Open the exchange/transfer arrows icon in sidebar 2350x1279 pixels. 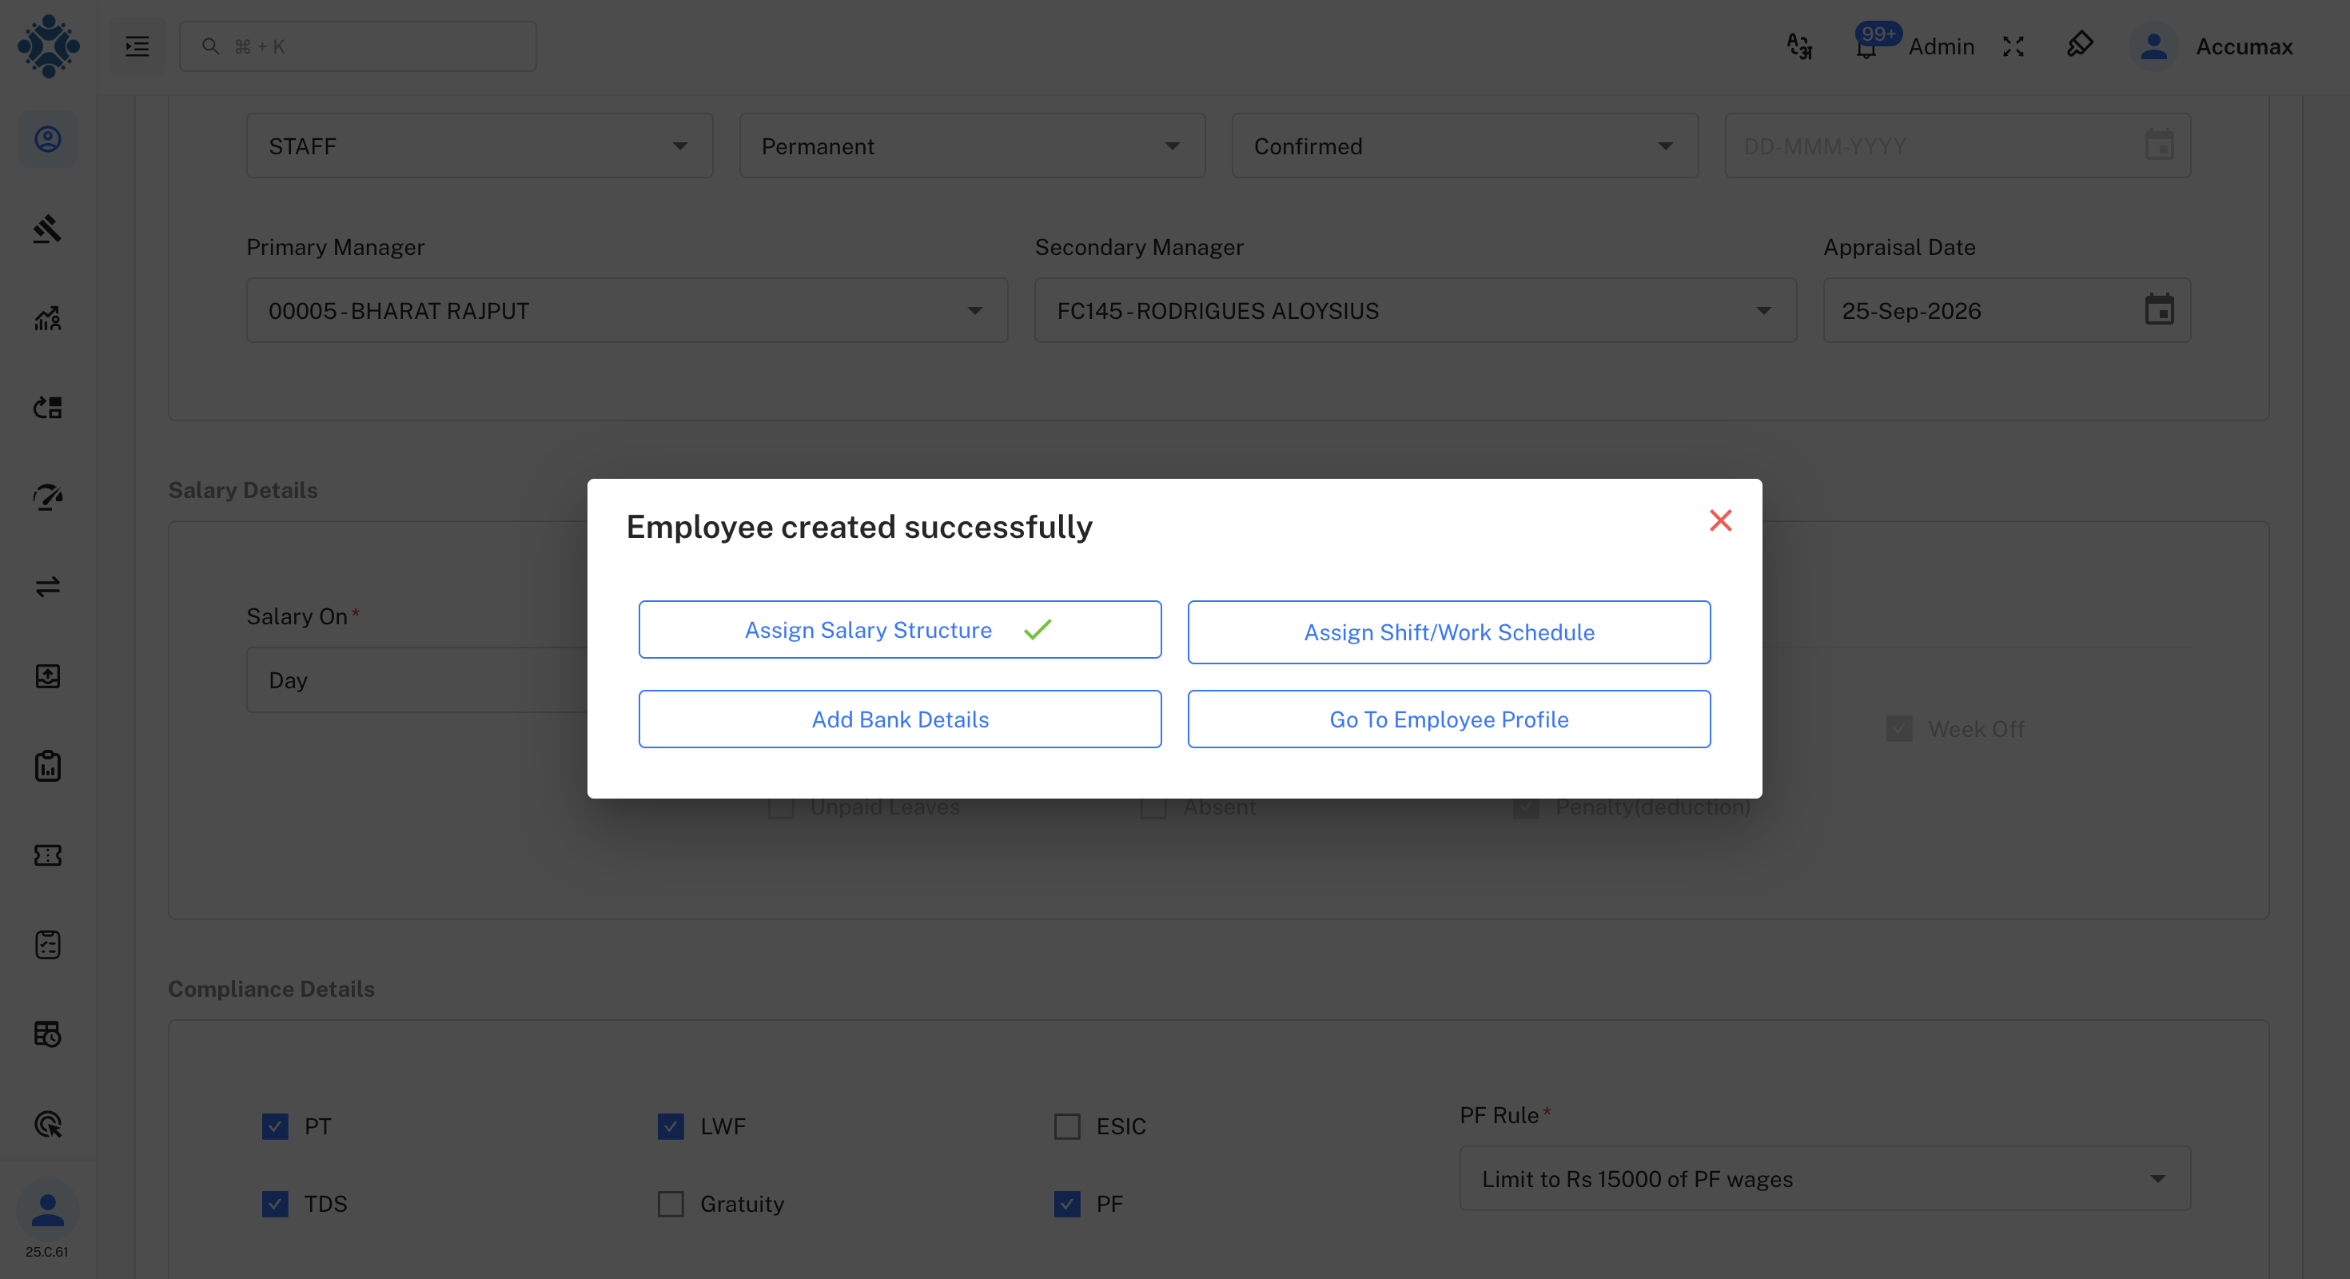pyautogui.click(x=47, y=587)
